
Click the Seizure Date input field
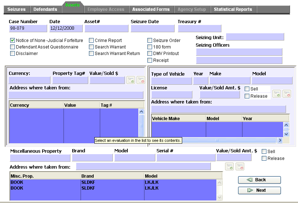[152, 29]
